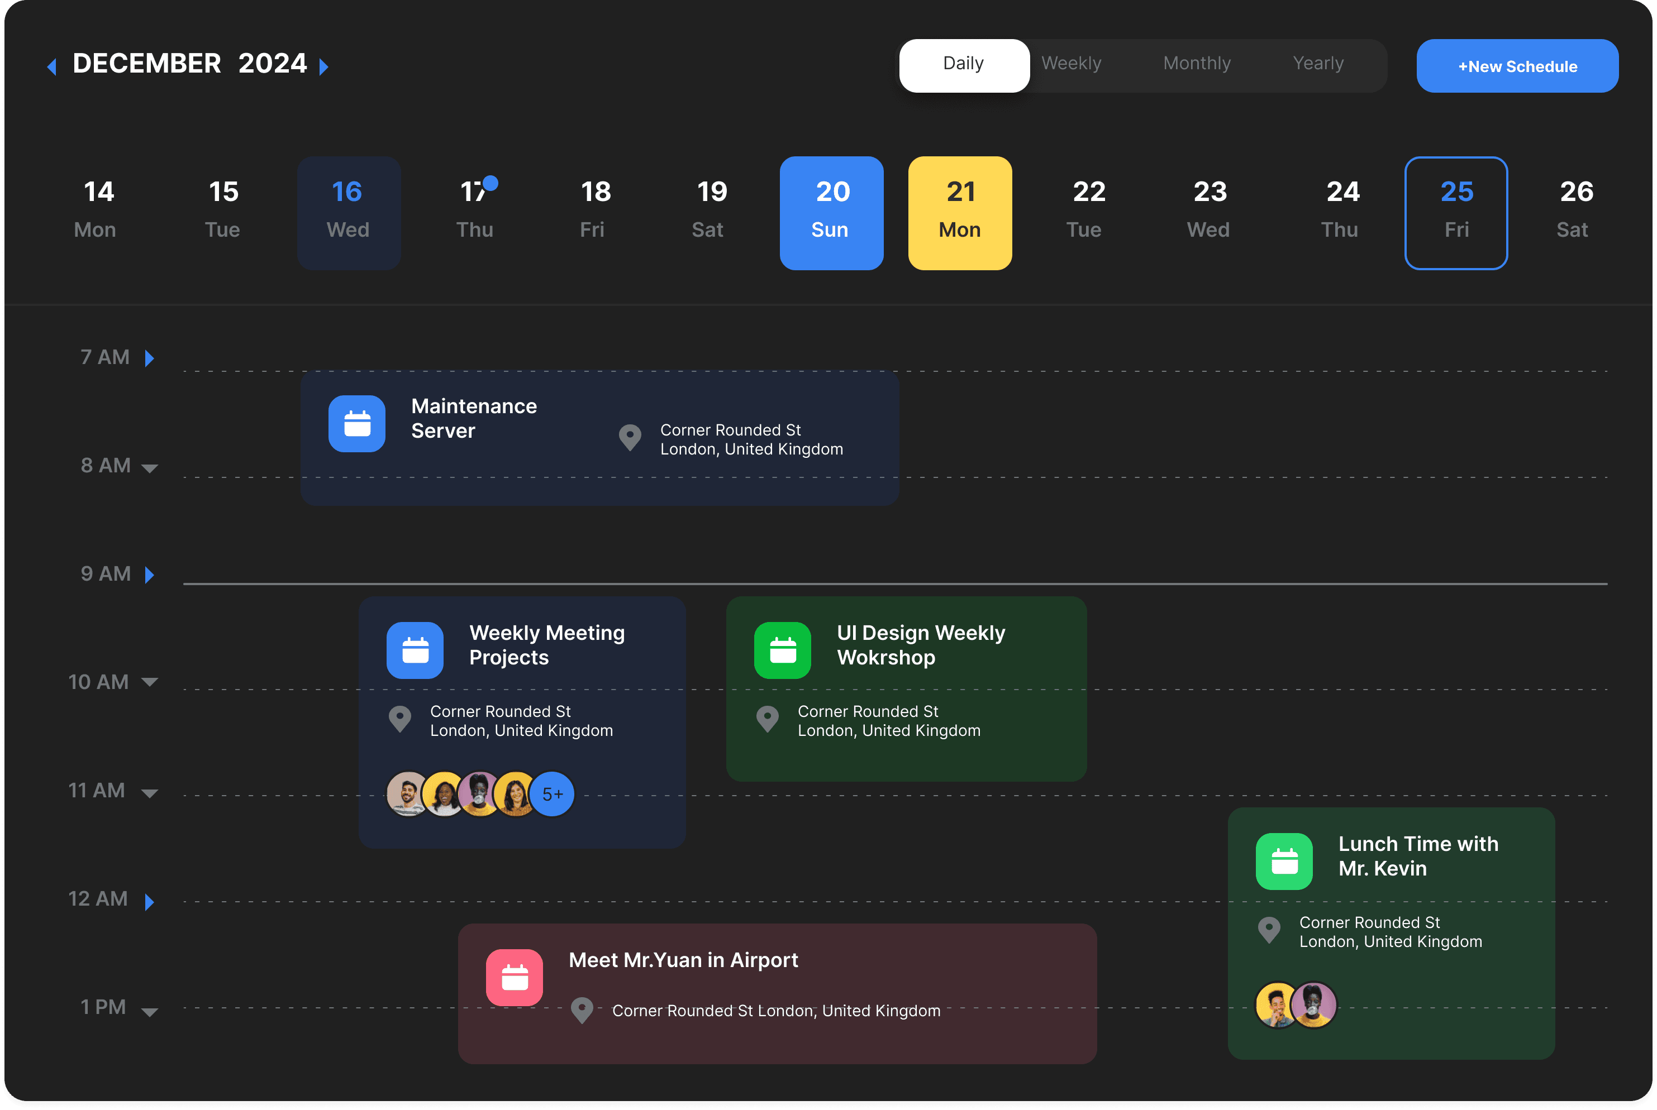Expand the 7 AM time row
This screenshot has height=1110, width=1657.
pyautogui.click(x=149, y=358)
